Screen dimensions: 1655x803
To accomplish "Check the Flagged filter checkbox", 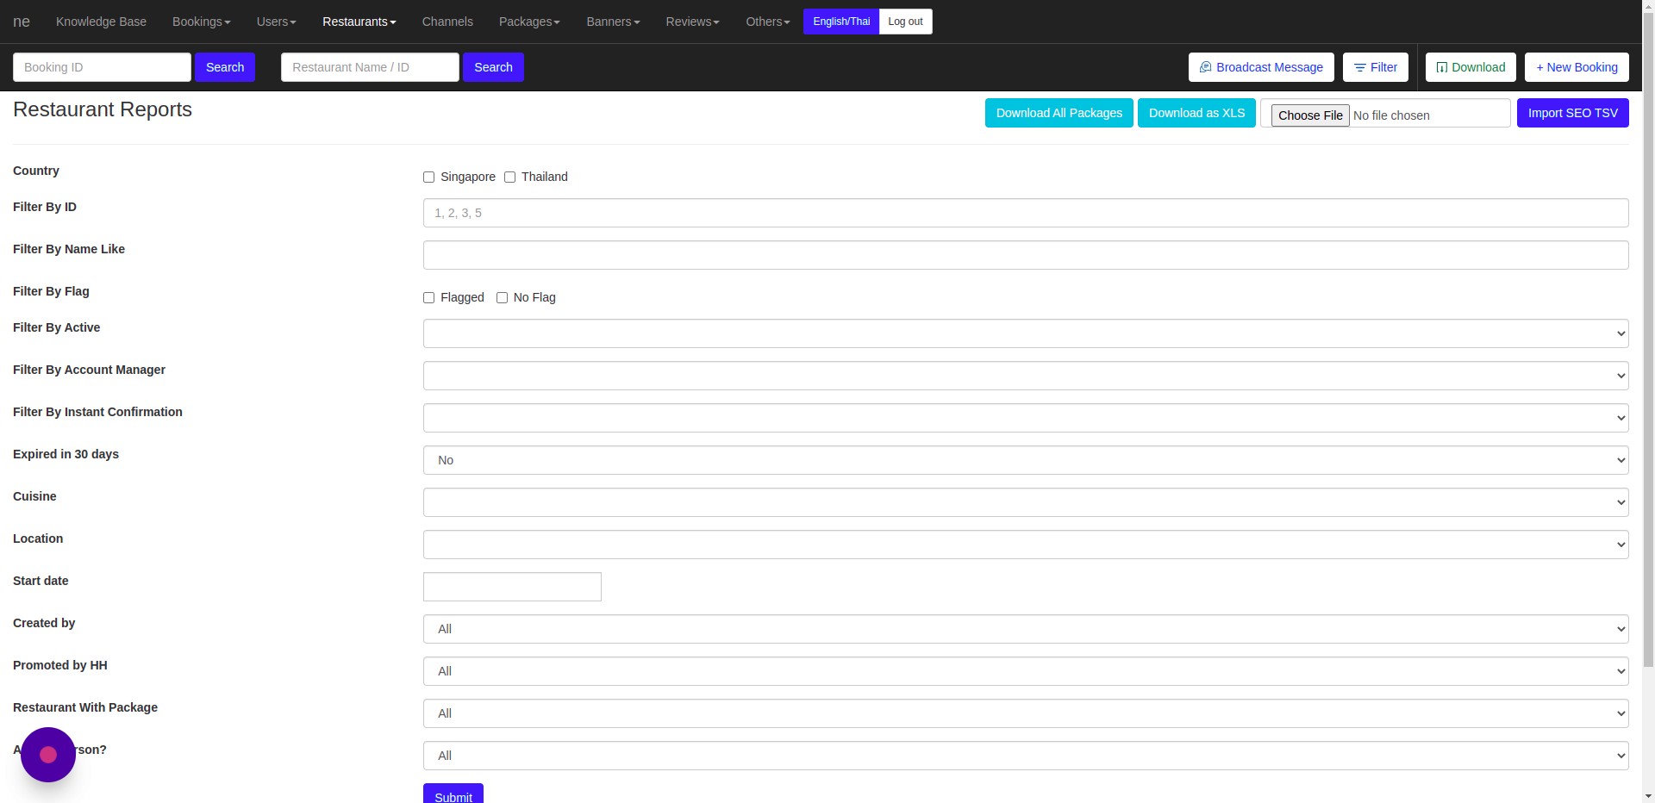I will click(x=428, y=298).
